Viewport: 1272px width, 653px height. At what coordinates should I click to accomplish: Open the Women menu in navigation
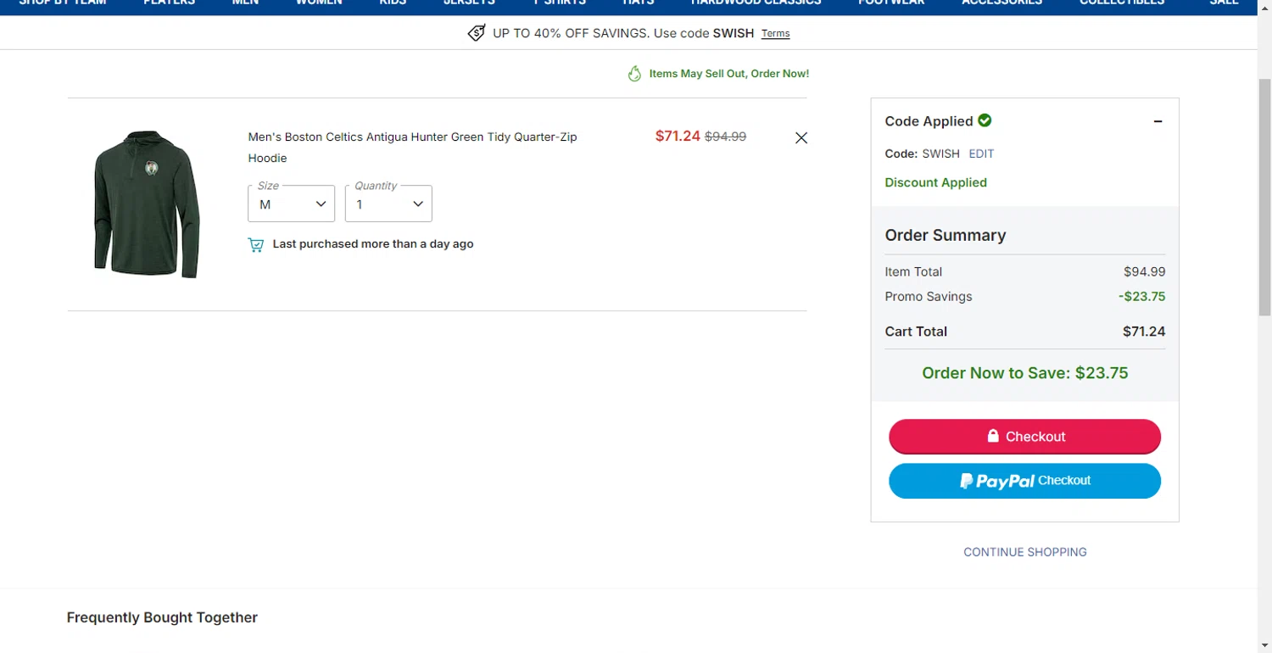click(x=319, y=3)
